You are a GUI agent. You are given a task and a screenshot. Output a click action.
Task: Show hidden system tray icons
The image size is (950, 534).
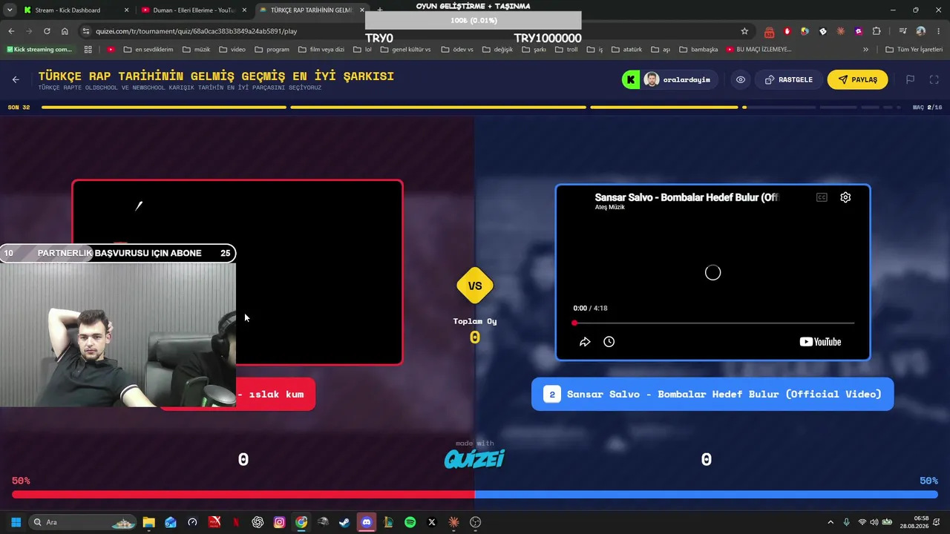830,522
